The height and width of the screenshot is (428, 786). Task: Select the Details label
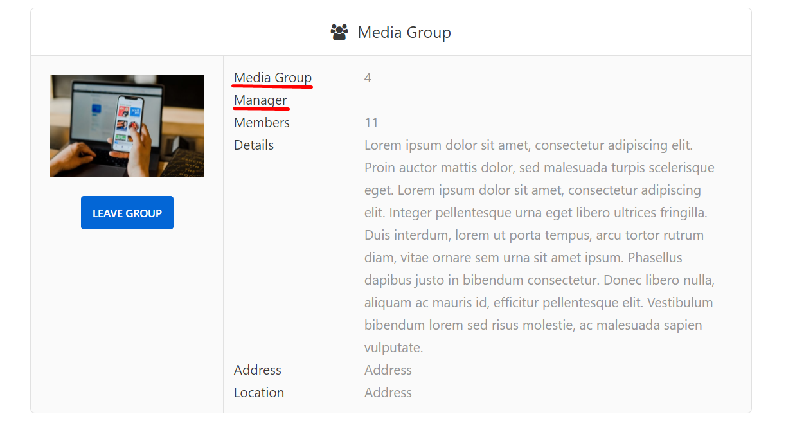click(x=253, y=145)
